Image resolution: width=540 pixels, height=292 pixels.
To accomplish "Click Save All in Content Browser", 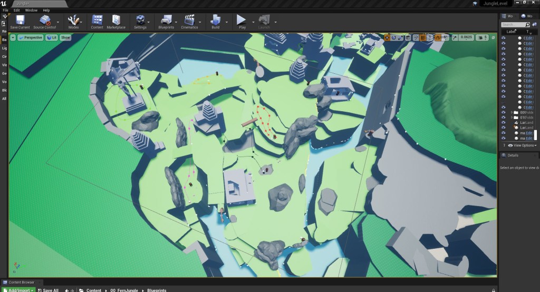I will point(48,290).
